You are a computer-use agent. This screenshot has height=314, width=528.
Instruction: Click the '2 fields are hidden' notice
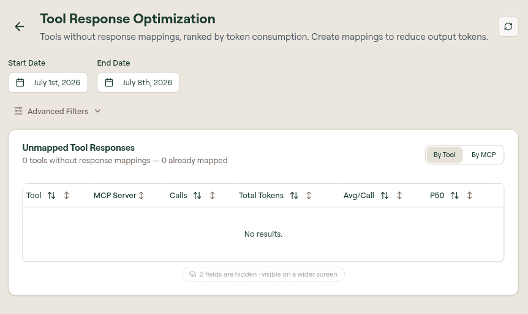[x=263, y=274]
